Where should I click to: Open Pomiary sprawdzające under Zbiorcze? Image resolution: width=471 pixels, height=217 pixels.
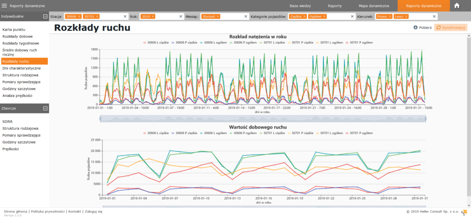click(x=21, y=135)
